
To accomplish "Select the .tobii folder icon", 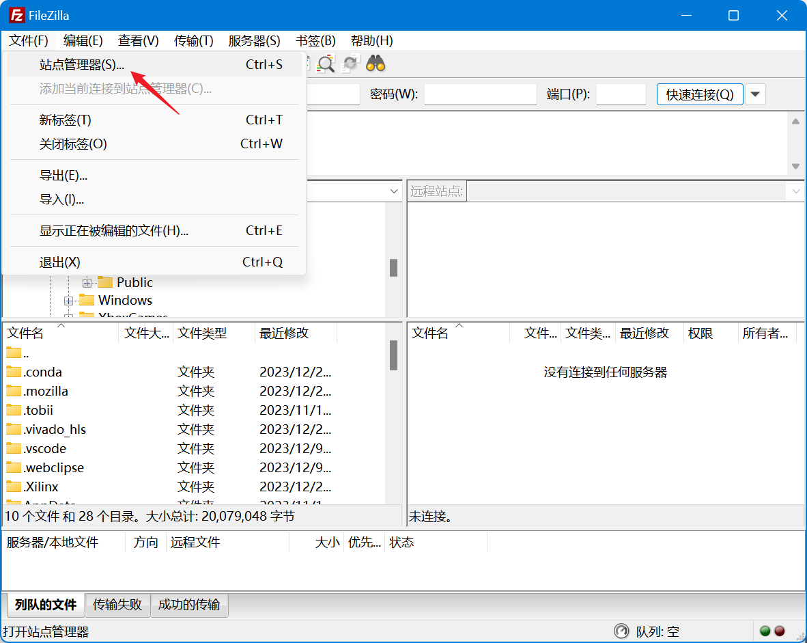I will pos(14,409).
